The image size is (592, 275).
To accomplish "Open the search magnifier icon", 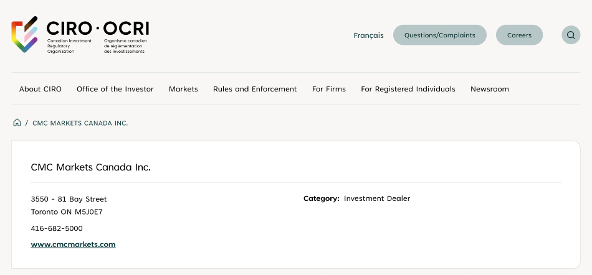I will pos(571,35).
